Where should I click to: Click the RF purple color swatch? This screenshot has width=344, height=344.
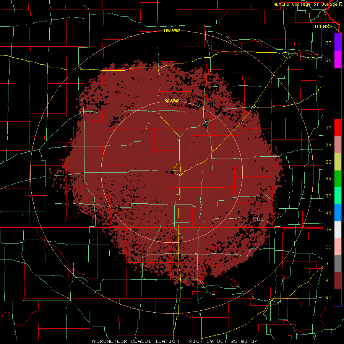tap(338, 43)
